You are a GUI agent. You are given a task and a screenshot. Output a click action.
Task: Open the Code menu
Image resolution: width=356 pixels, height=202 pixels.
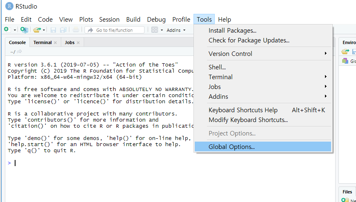point(45,20)
